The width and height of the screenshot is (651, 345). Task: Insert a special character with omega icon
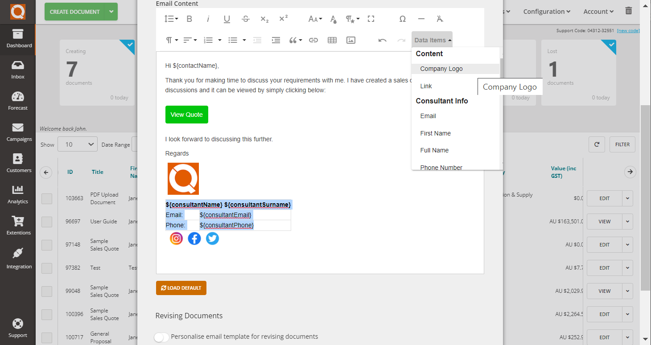[x=402, y=19]
